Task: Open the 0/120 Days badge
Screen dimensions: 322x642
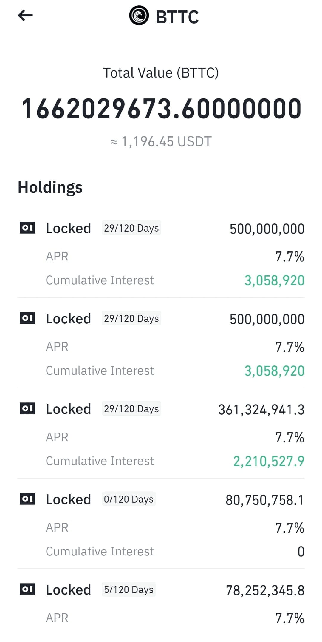Action: click(129, 499)
